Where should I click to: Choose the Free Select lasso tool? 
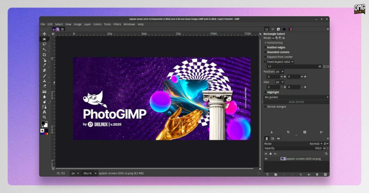44,44
